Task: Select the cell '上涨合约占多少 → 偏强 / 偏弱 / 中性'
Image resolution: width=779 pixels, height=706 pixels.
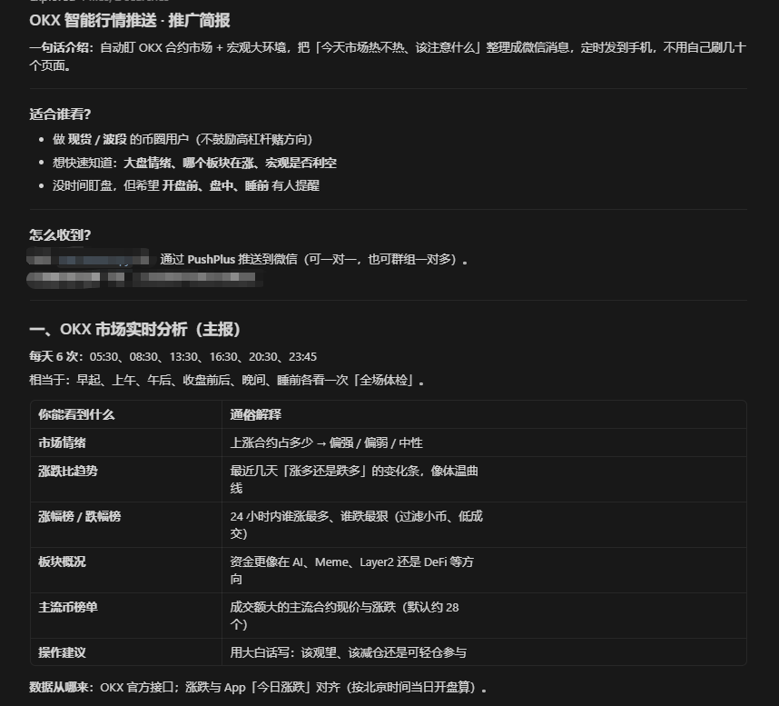Action: click(x=484, y=442)
